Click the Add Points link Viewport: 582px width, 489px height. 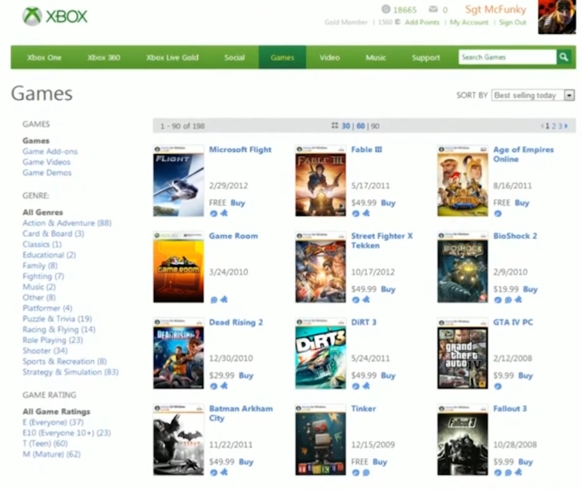coord(422,22)
